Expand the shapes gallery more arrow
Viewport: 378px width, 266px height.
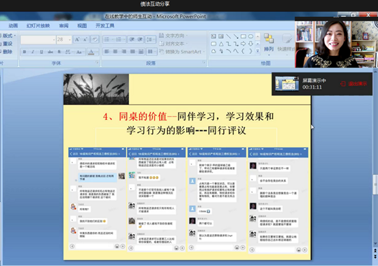[x=257, y=51]
